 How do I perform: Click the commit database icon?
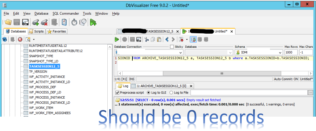click(200, 39)
